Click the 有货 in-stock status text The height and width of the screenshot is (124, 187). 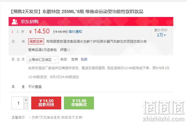pyautogui.click(x=64, y=59)
